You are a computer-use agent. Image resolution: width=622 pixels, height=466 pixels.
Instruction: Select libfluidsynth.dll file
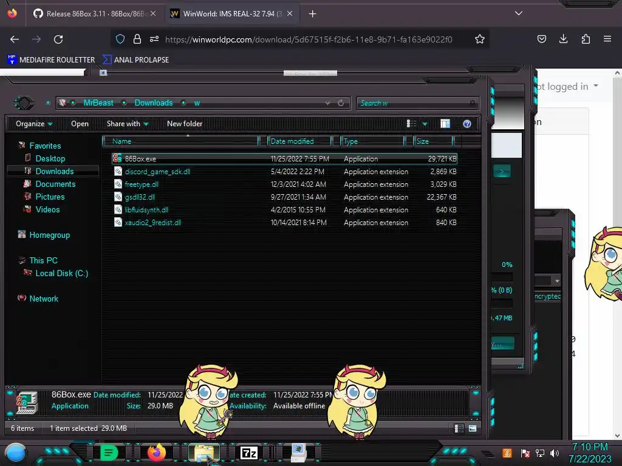(x=284, y=209)
